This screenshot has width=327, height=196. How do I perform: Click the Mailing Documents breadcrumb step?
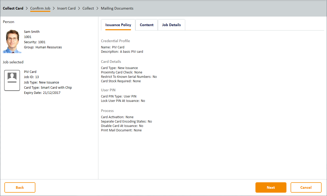point(117,8)
